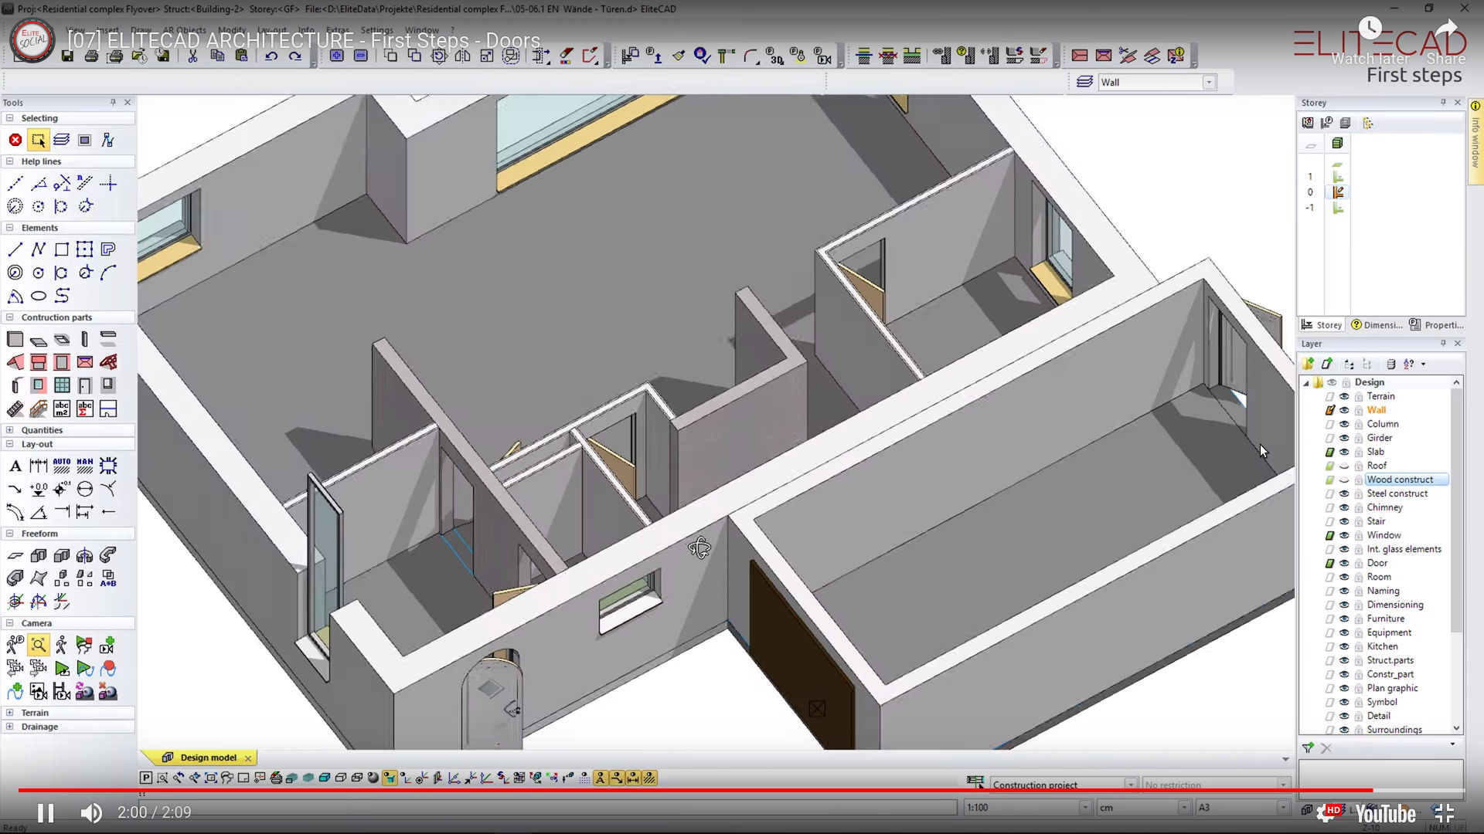Viewport: 1484px width, 834px height.
Task: Mute the video volume
Action: pyautogui.click(x=91, y=813)
